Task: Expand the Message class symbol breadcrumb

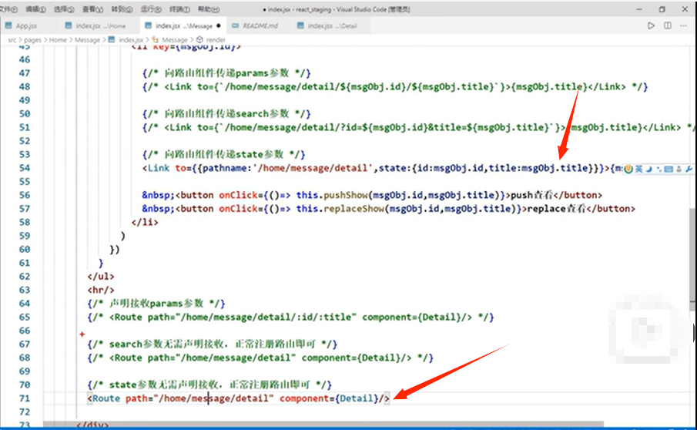Action: [x=170, y=39]
